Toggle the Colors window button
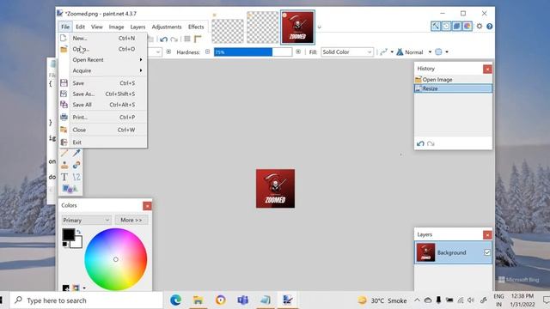 pos(467,27)
